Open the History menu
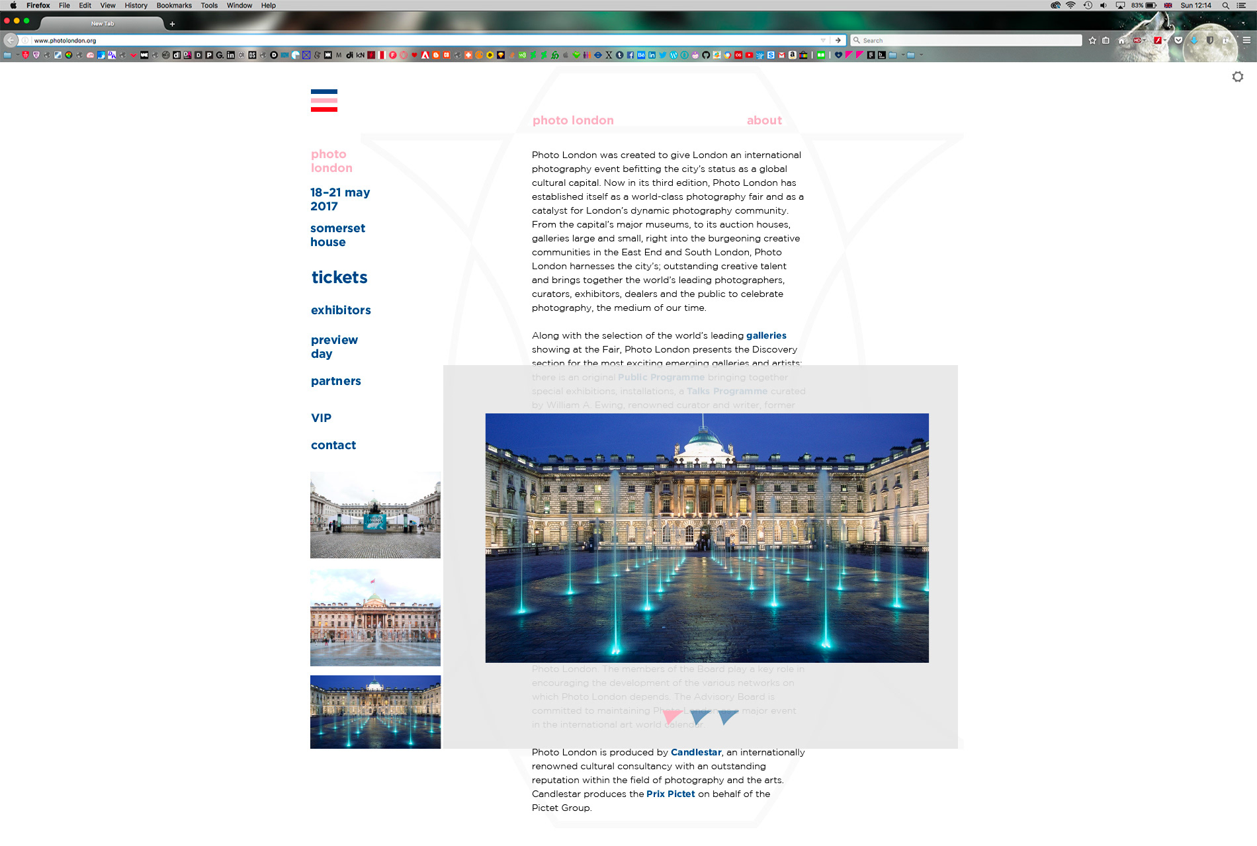This screenshot has width=1257, height=846. (136, 5)
